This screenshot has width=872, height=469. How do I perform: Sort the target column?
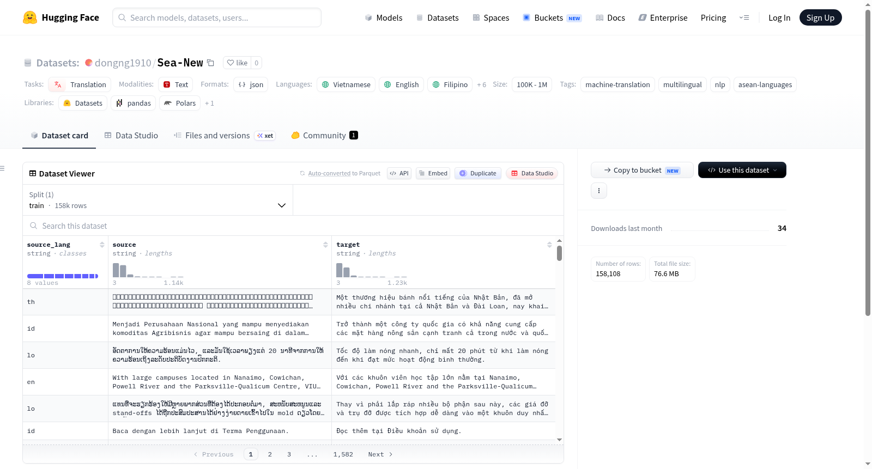(549, 245)
